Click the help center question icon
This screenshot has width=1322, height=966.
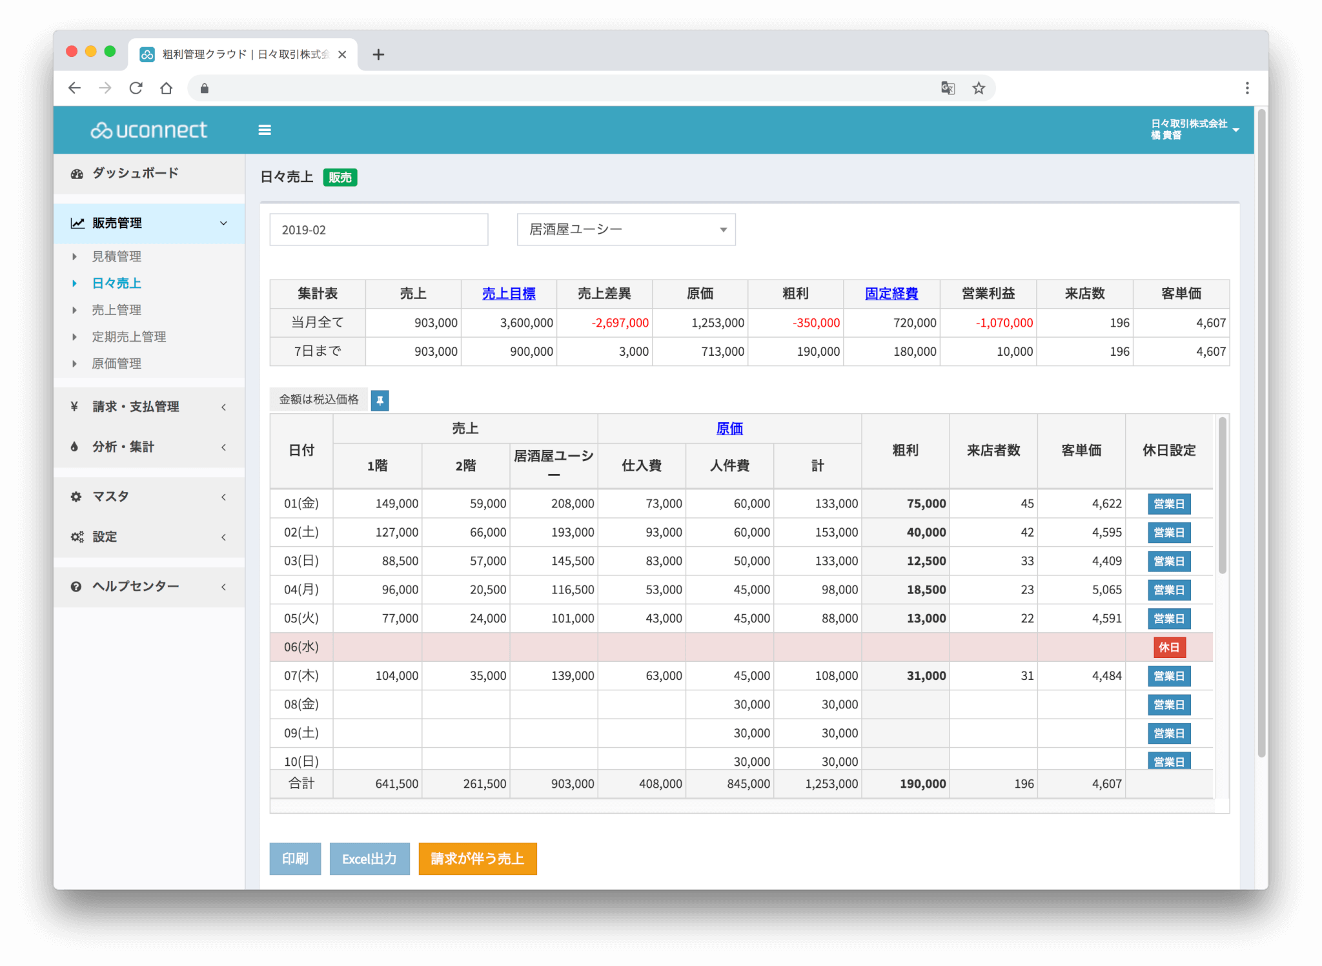76,586
